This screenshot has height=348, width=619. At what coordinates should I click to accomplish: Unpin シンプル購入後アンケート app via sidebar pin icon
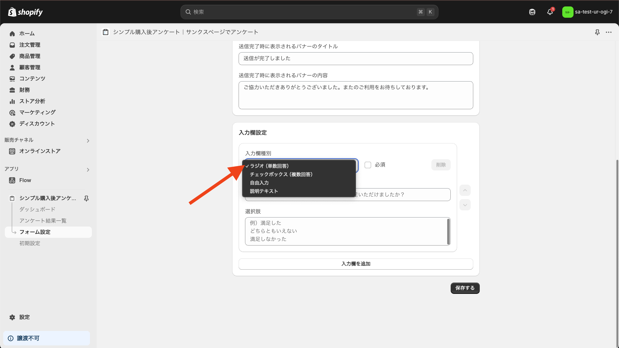(x=86, y=198)
